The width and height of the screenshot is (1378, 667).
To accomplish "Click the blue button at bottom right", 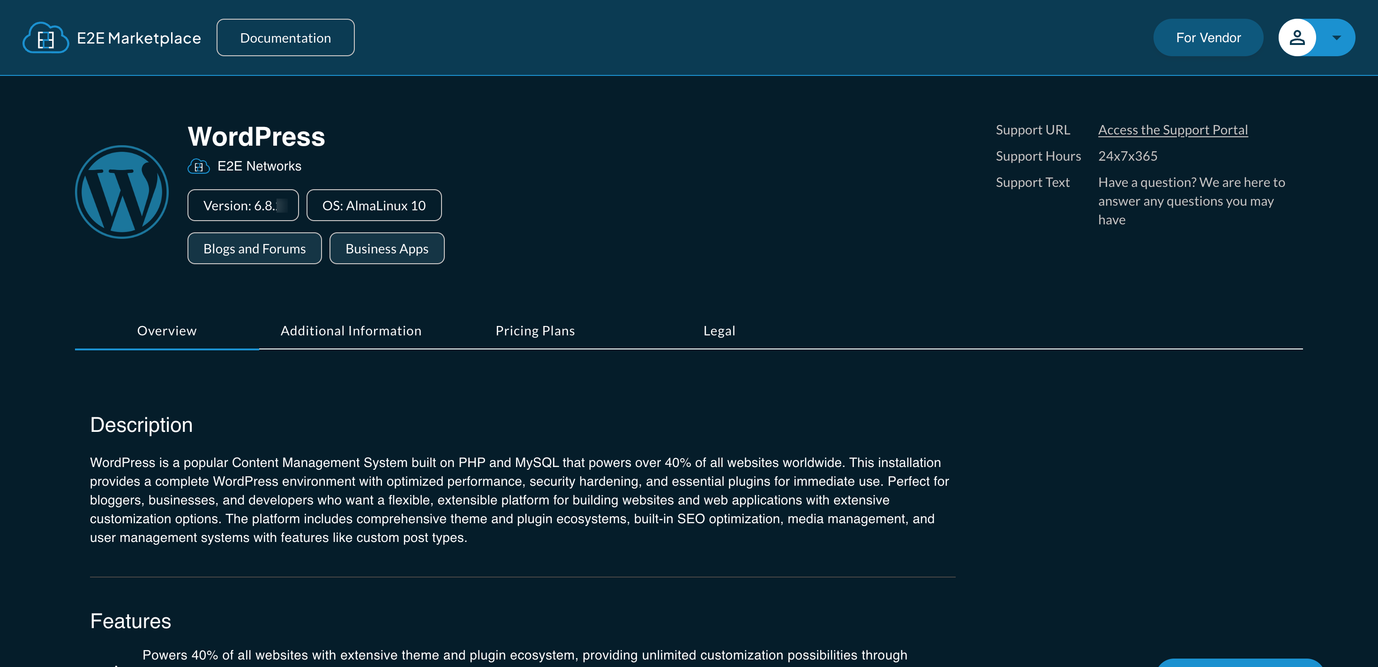I will click(x=1240, y=663).
